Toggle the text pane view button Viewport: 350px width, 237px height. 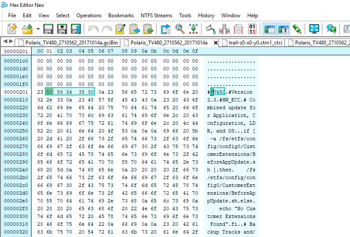283,29
